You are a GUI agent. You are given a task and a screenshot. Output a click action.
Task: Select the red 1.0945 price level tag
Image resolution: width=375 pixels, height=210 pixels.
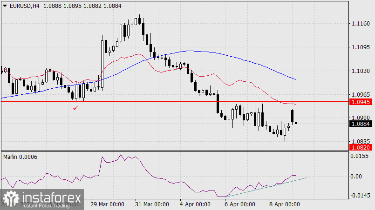coord(361,101)
